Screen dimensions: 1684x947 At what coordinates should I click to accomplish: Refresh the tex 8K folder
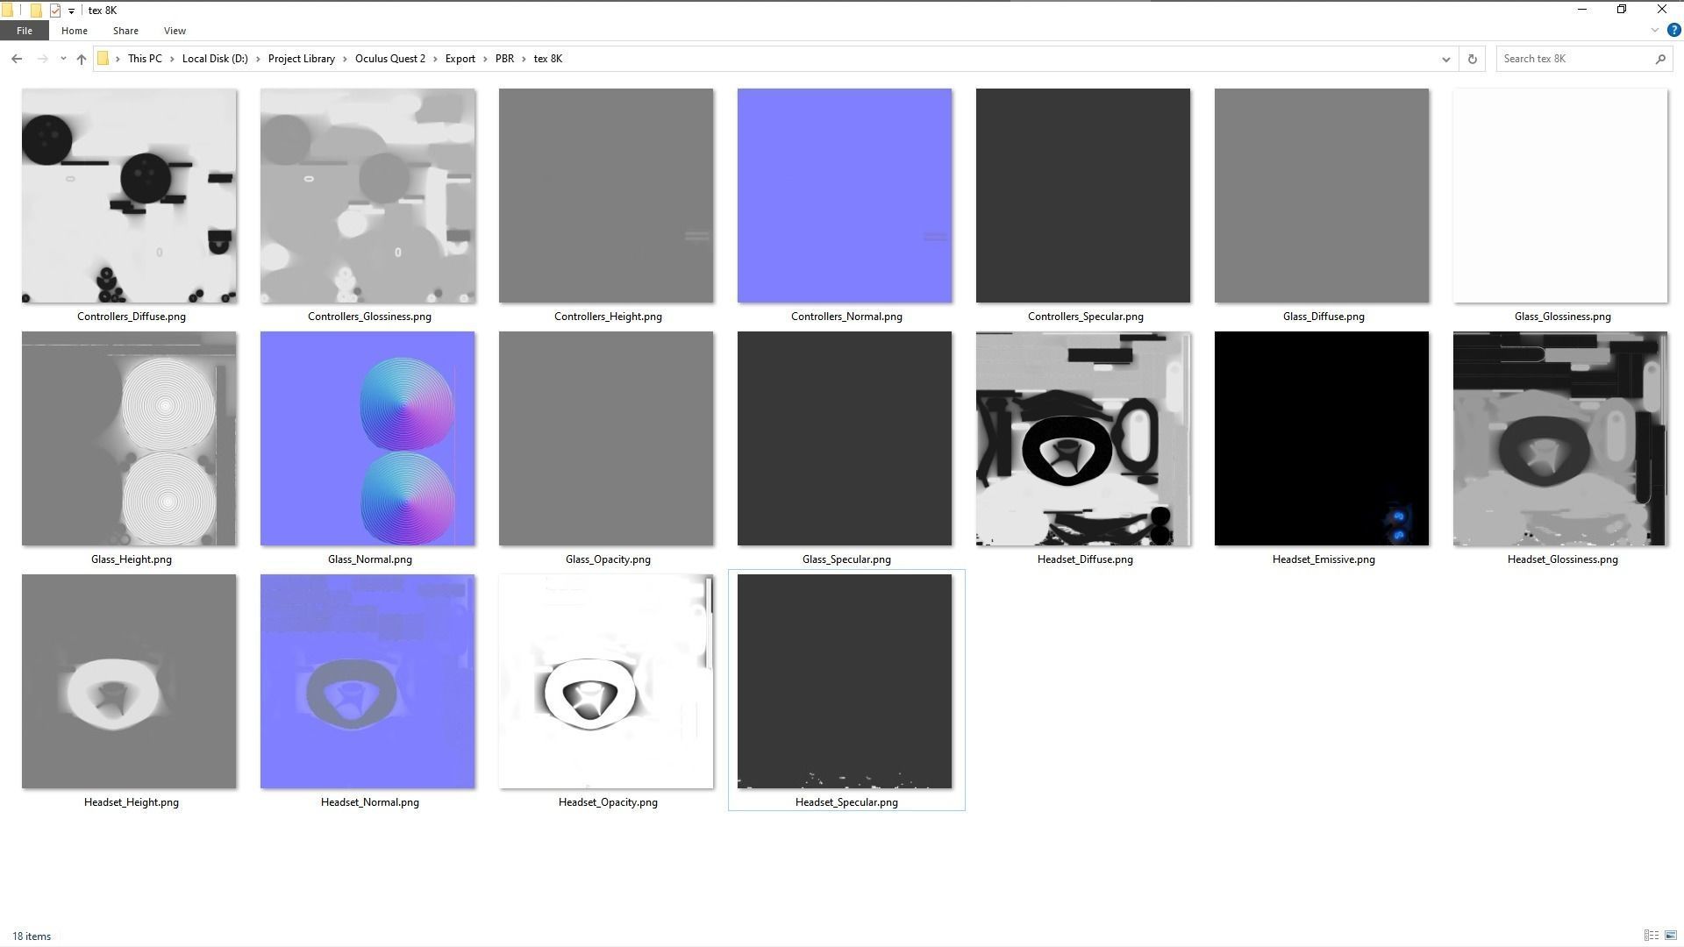(1472, 59)
